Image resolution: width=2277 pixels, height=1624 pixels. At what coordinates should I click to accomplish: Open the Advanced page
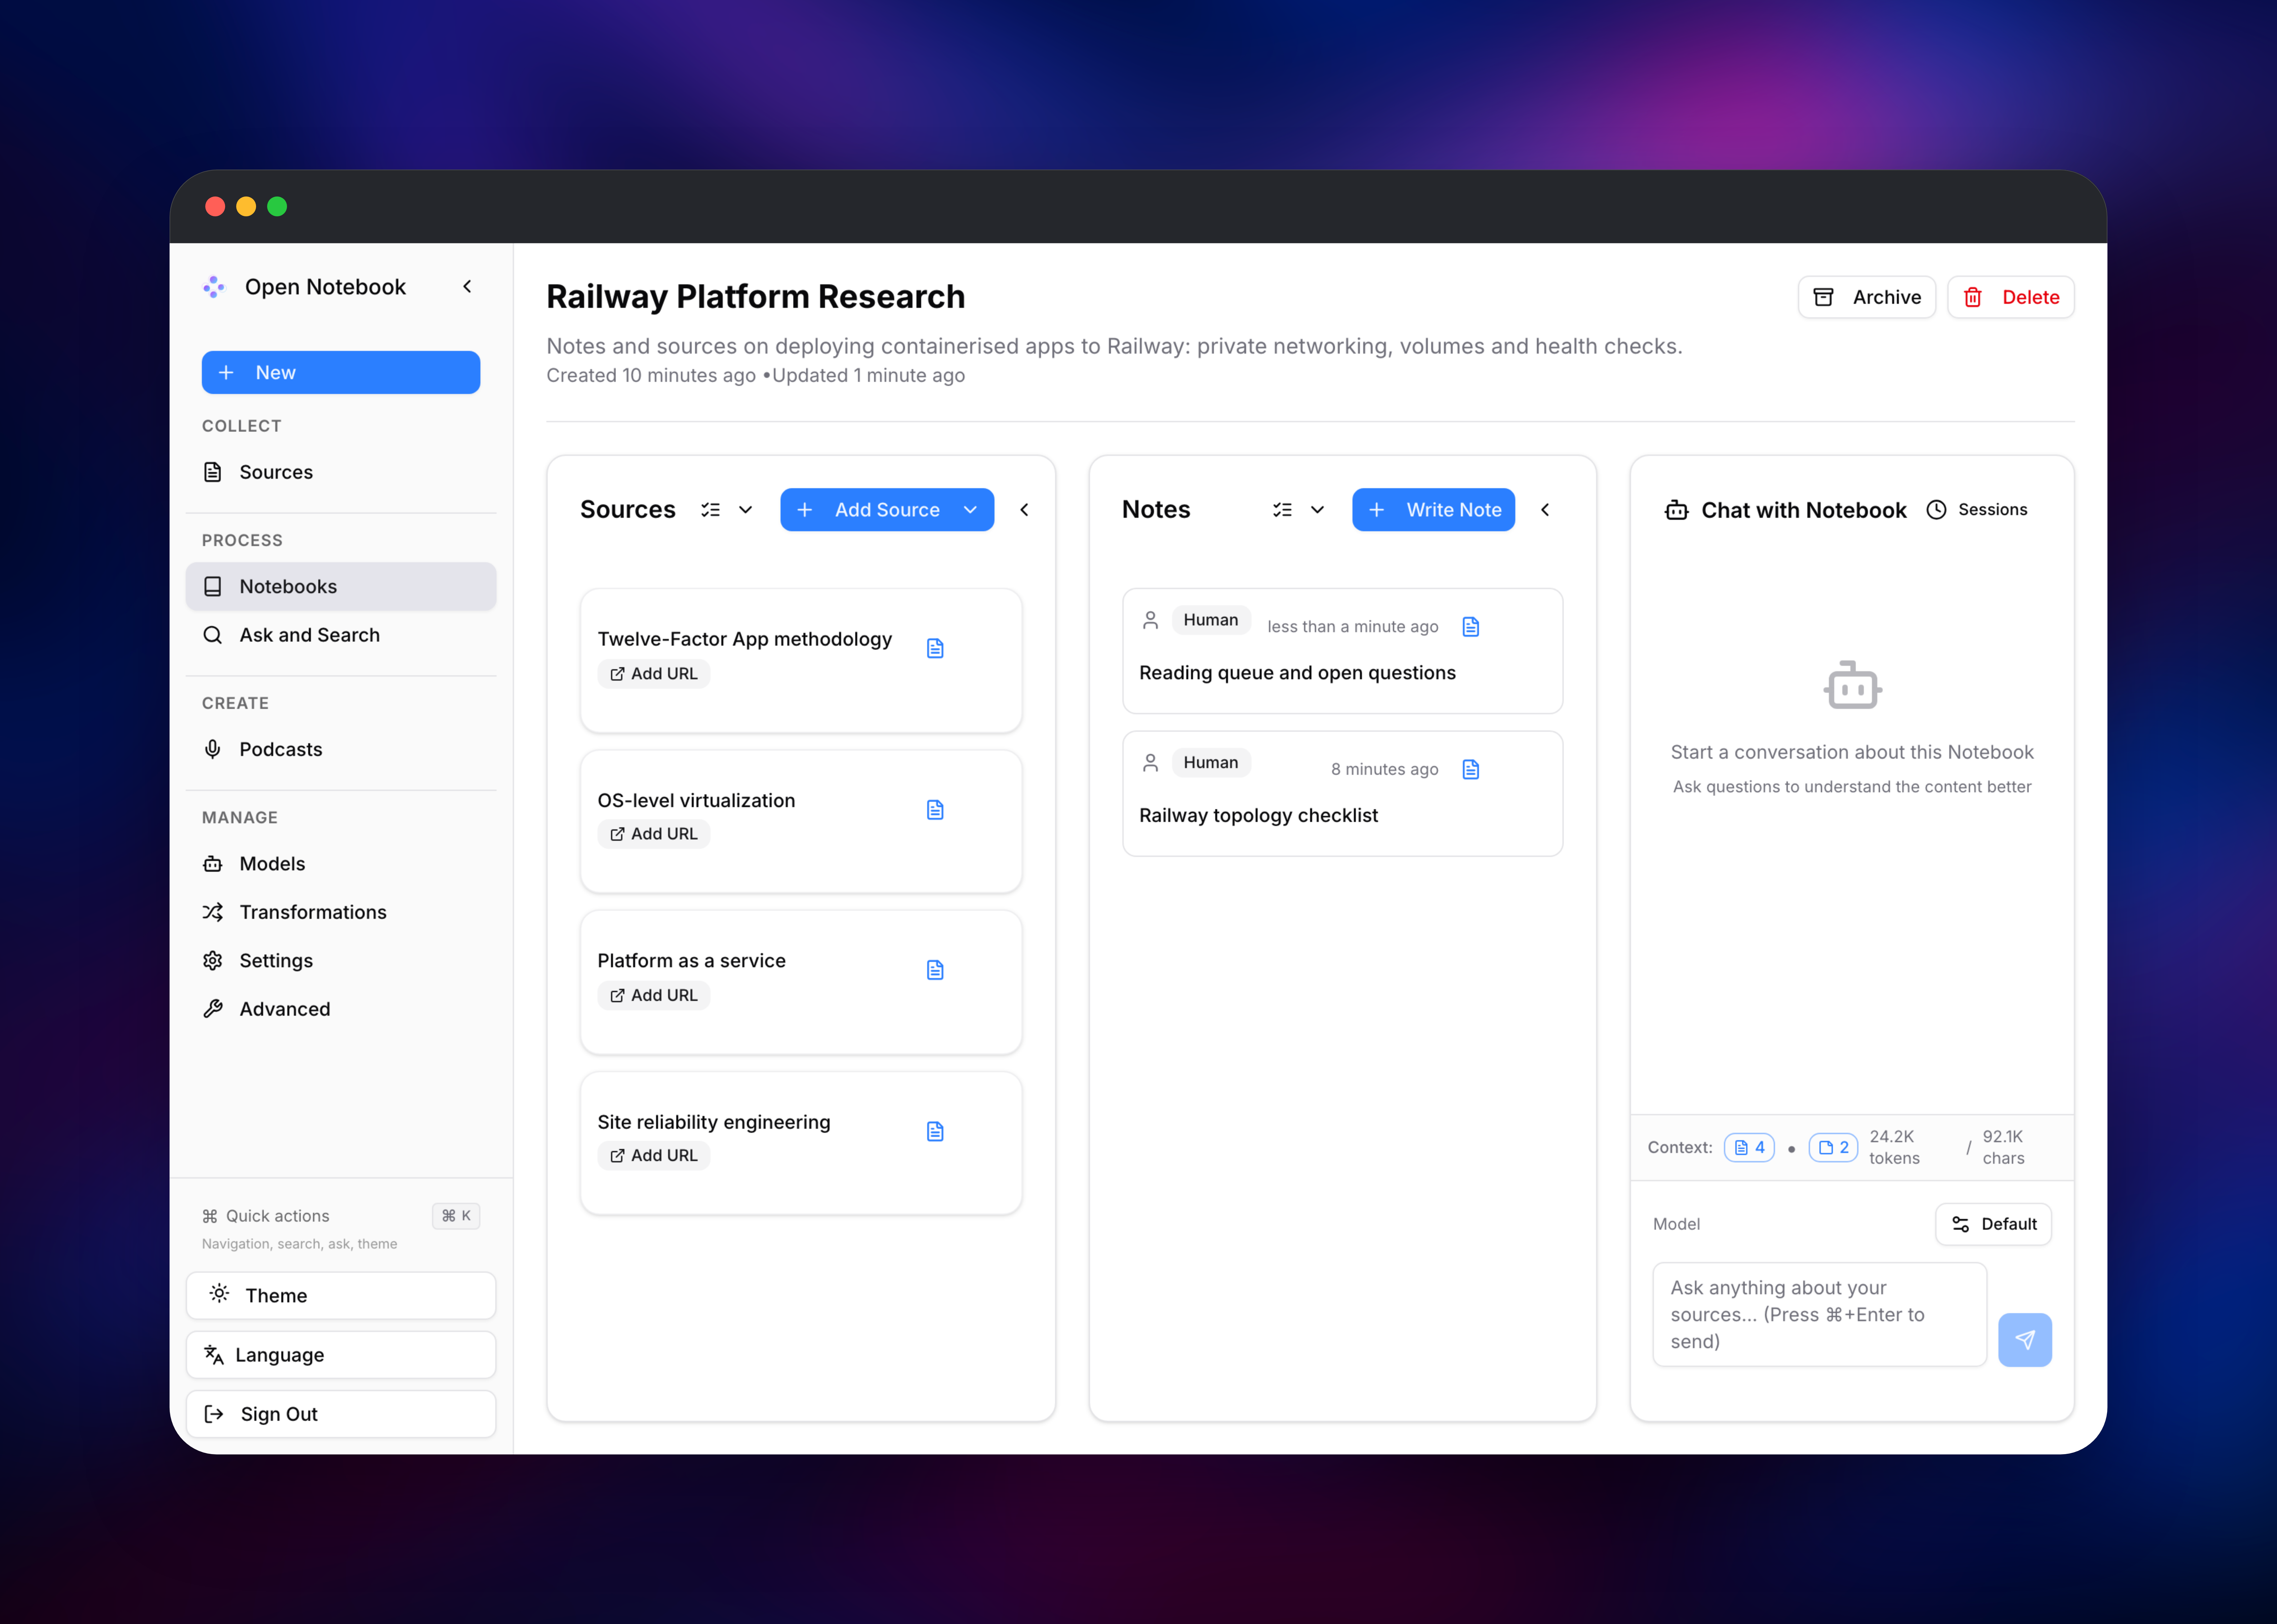(x=341, y=1009)
